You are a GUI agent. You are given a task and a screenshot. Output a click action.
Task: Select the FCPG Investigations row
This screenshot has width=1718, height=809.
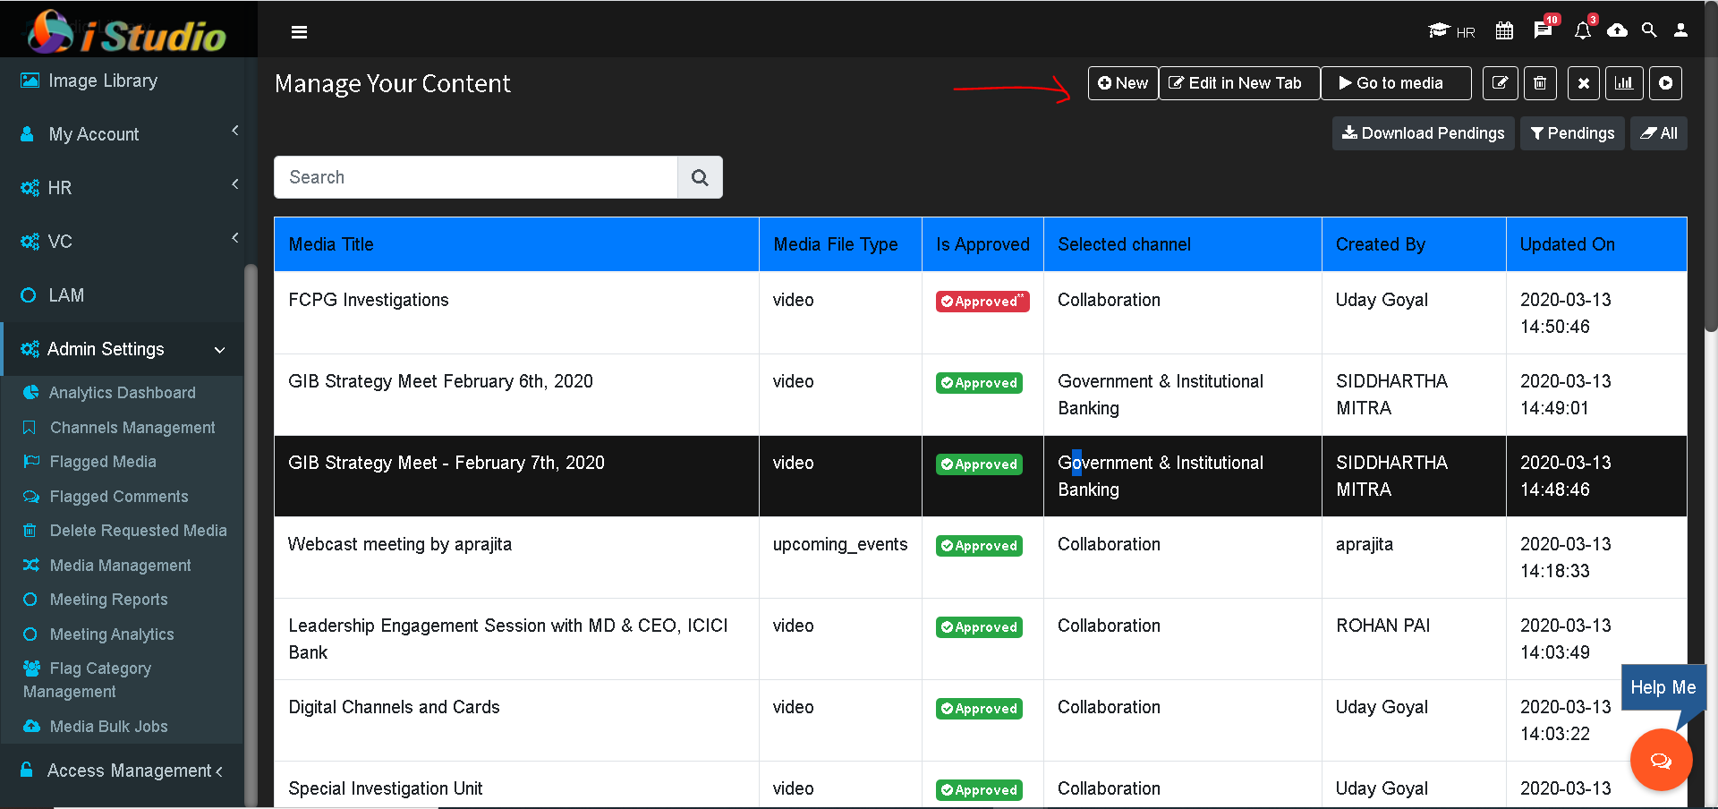point(981,313)
